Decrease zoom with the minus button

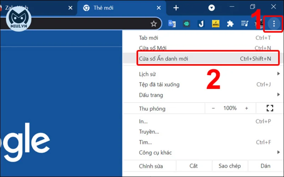213,108
